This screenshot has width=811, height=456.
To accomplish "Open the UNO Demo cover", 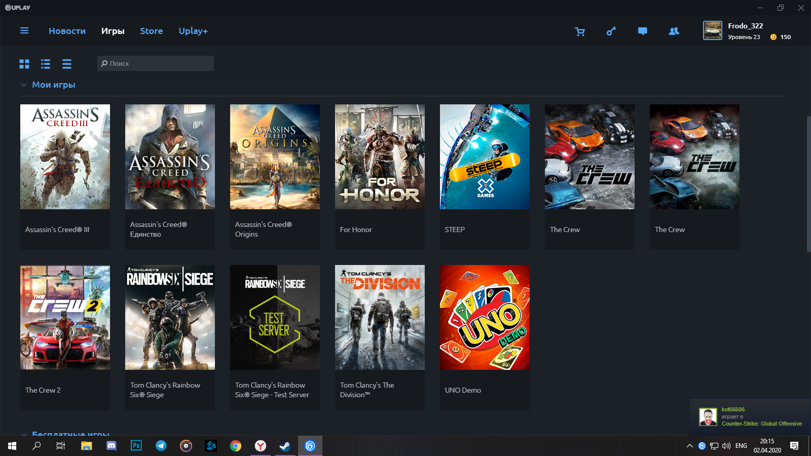I will pyautogui.click(x=485, y=317).
